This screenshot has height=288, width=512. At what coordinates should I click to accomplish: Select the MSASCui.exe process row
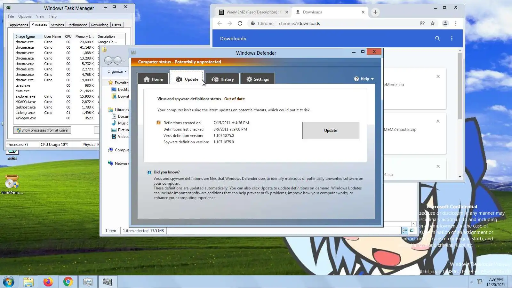56,102
